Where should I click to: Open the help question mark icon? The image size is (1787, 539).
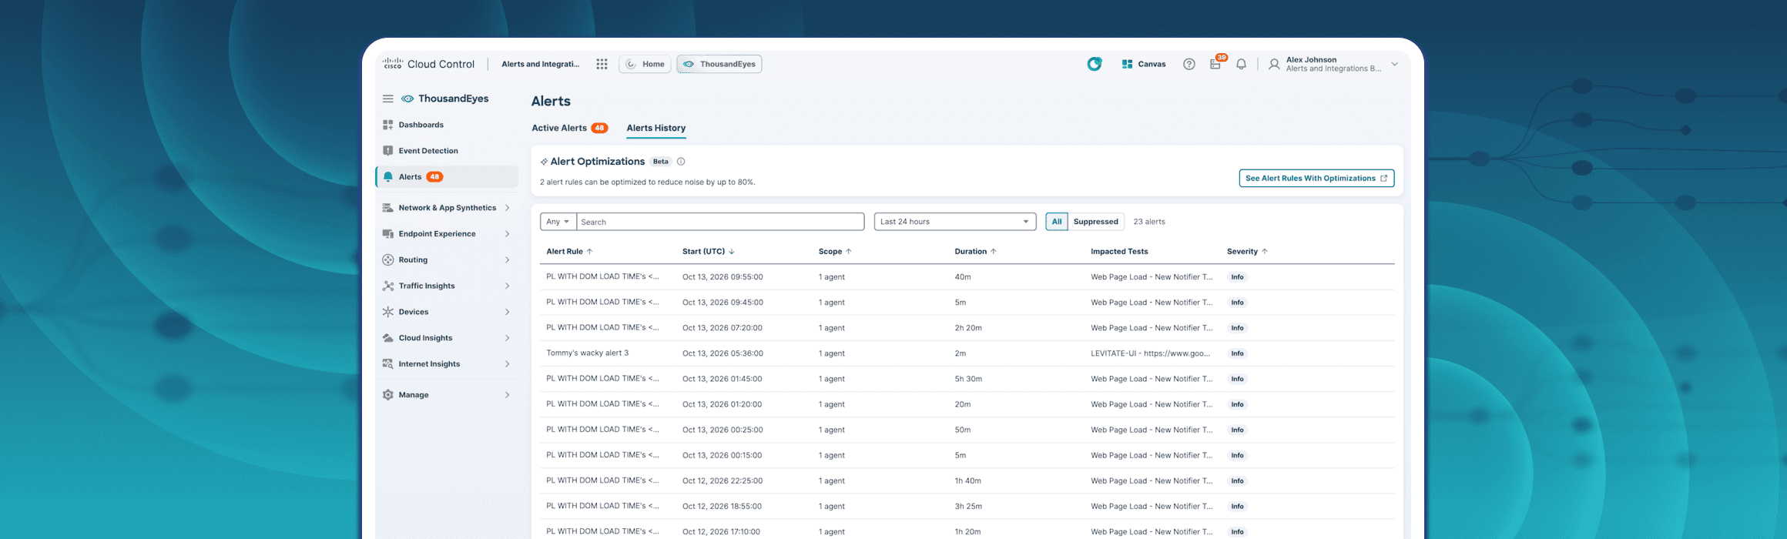click(1189, 64)
